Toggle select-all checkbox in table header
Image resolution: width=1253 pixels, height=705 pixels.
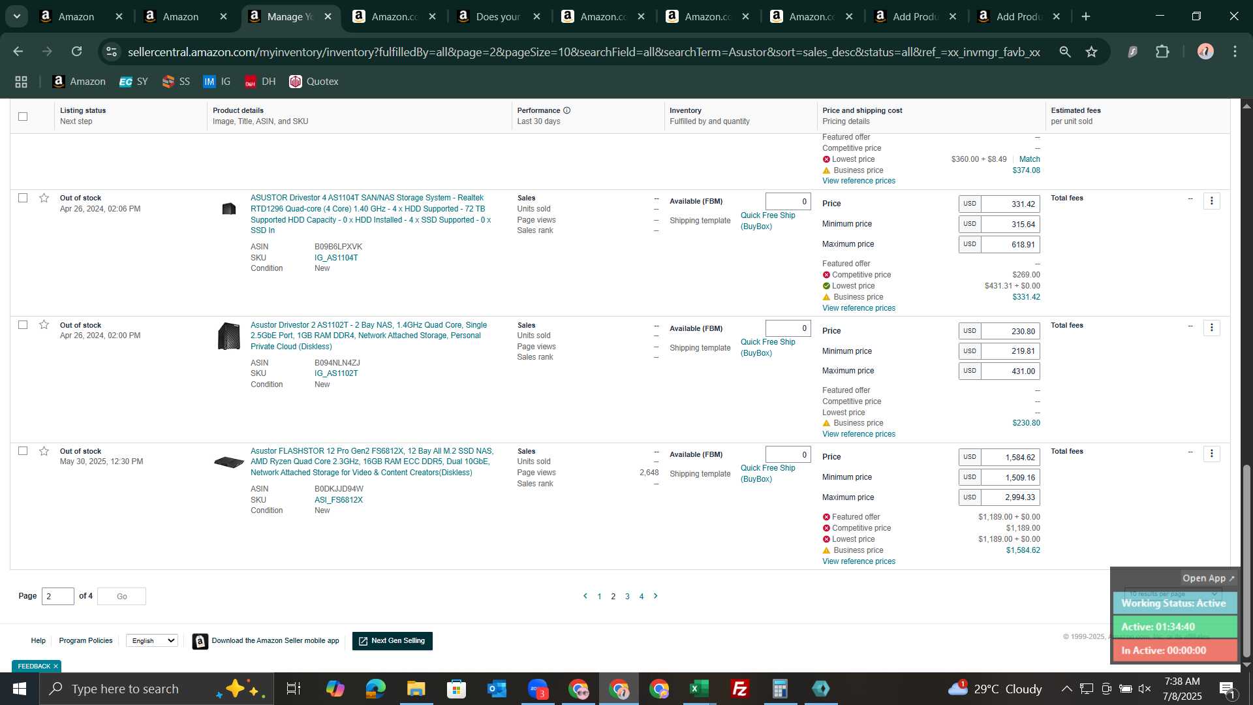coord(23,116)
